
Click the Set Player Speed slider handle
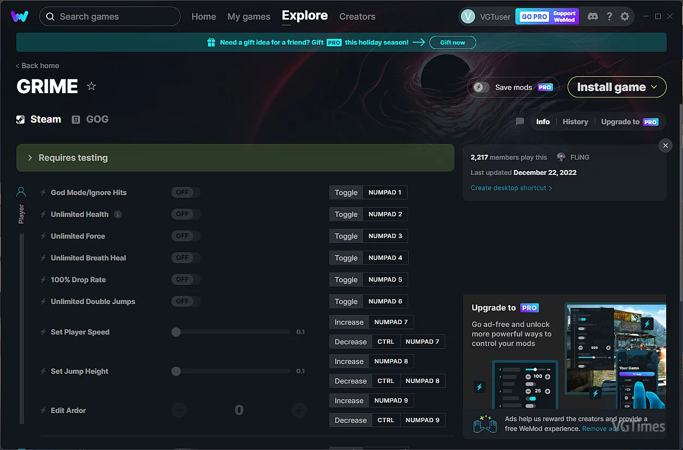click(176, 332)
